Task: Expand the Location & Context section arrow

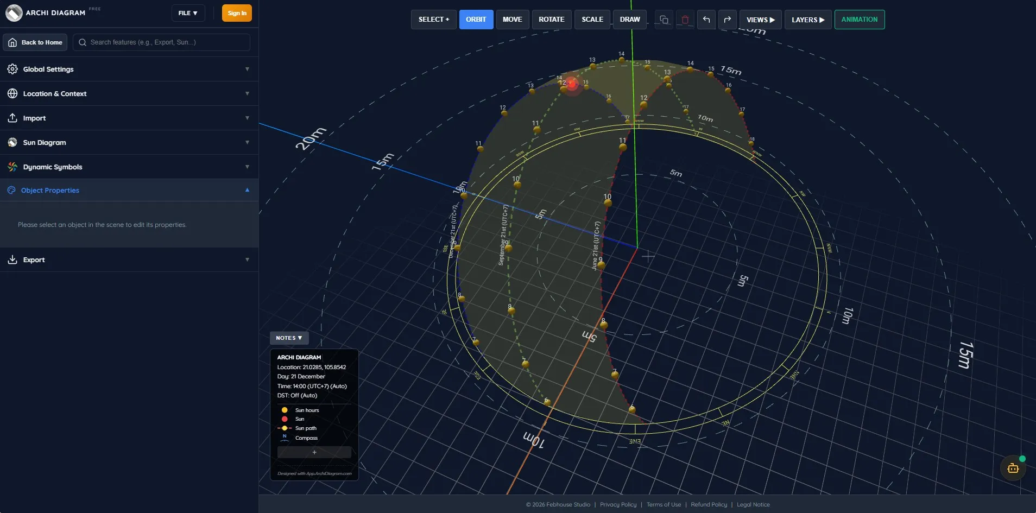Action: 247,93
